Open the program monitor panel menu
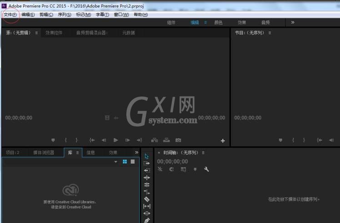 [x=270, y=33]
